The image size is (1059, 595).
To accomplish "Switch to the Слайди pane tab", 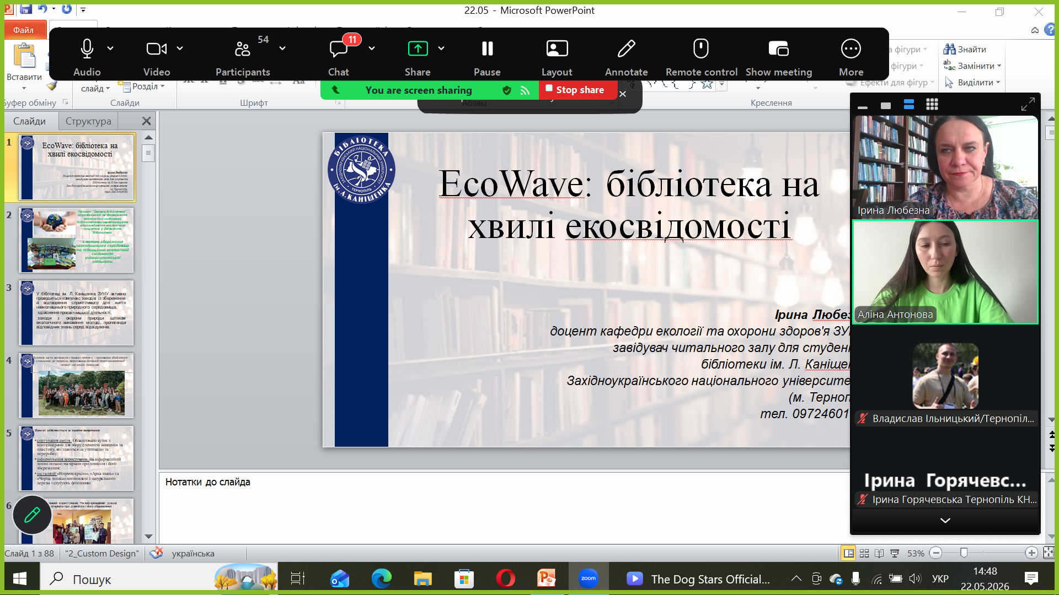I will [30, 121].
